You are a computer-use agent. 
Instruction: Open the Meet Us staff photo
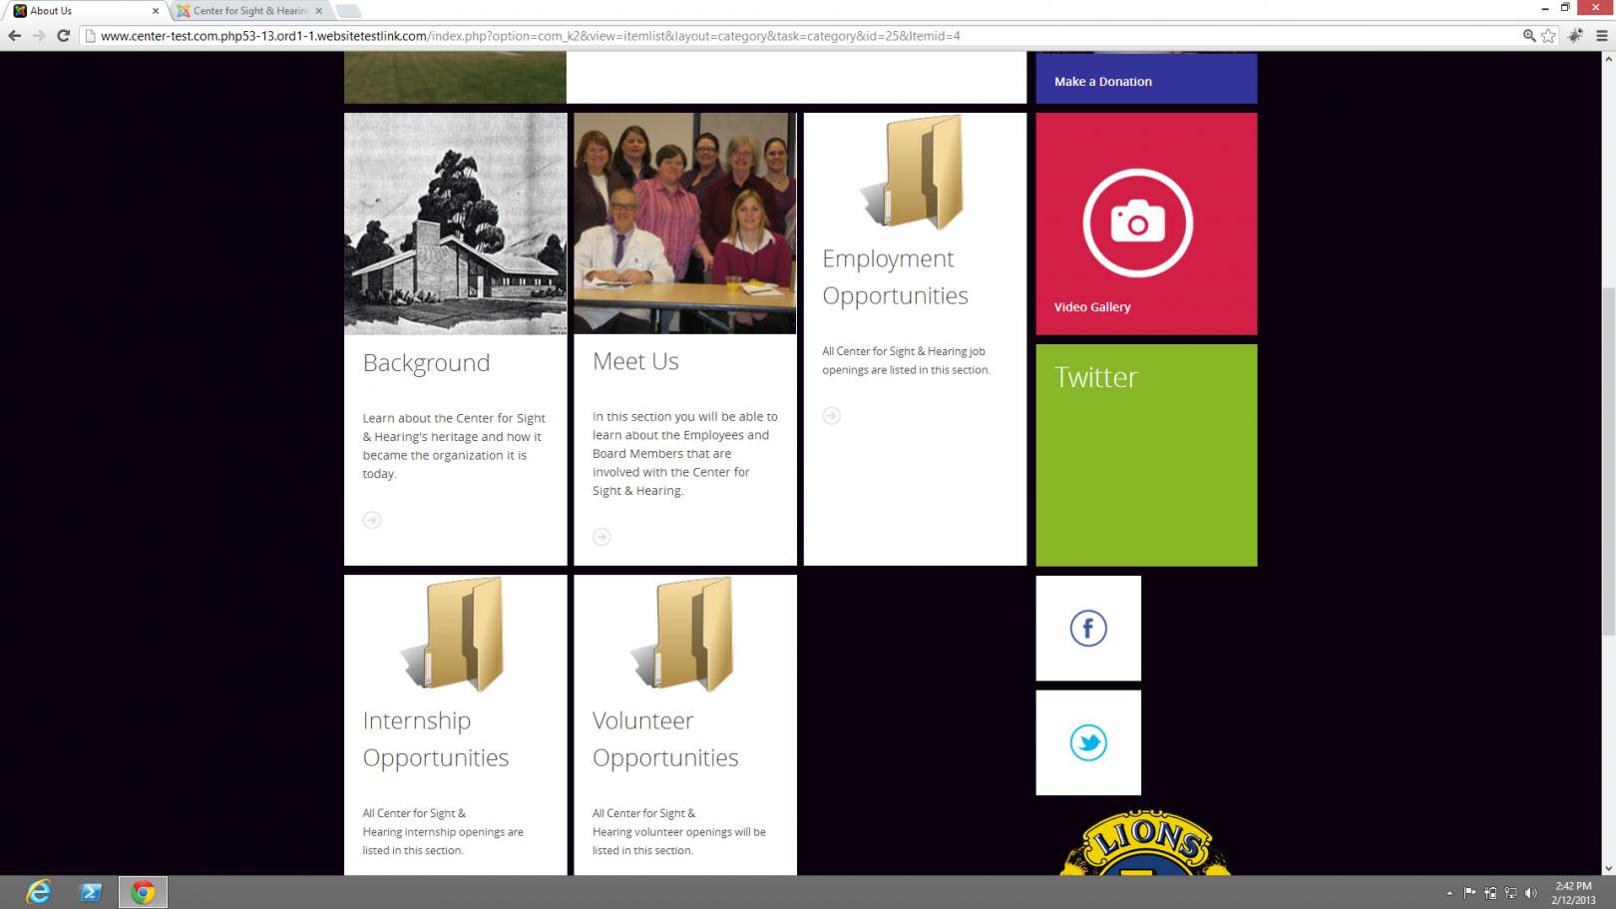[685, 224]
